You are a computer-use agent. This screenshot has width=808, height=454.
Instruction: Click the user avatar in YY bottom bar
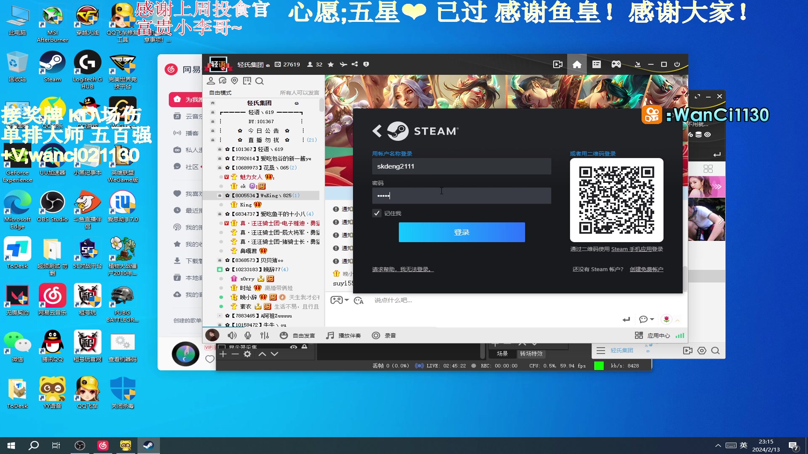point(212,335)
